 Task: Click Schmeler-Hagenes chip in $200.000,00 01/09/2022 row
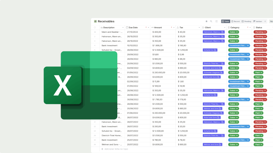(213, 72)
